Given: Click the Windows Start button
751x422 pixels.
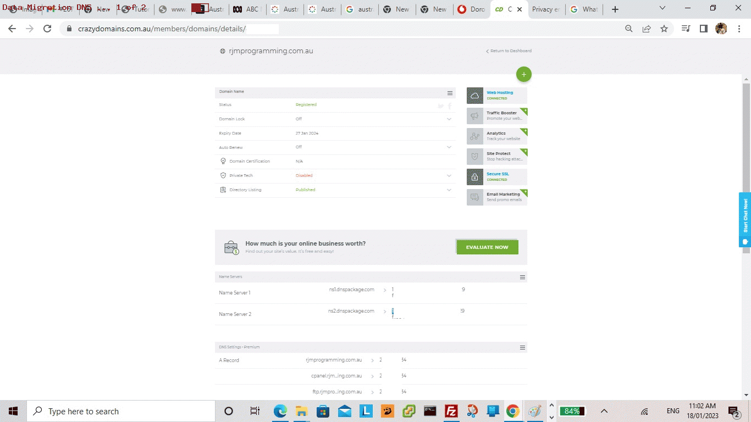Looking at the screenshot, I should point(13,411).
